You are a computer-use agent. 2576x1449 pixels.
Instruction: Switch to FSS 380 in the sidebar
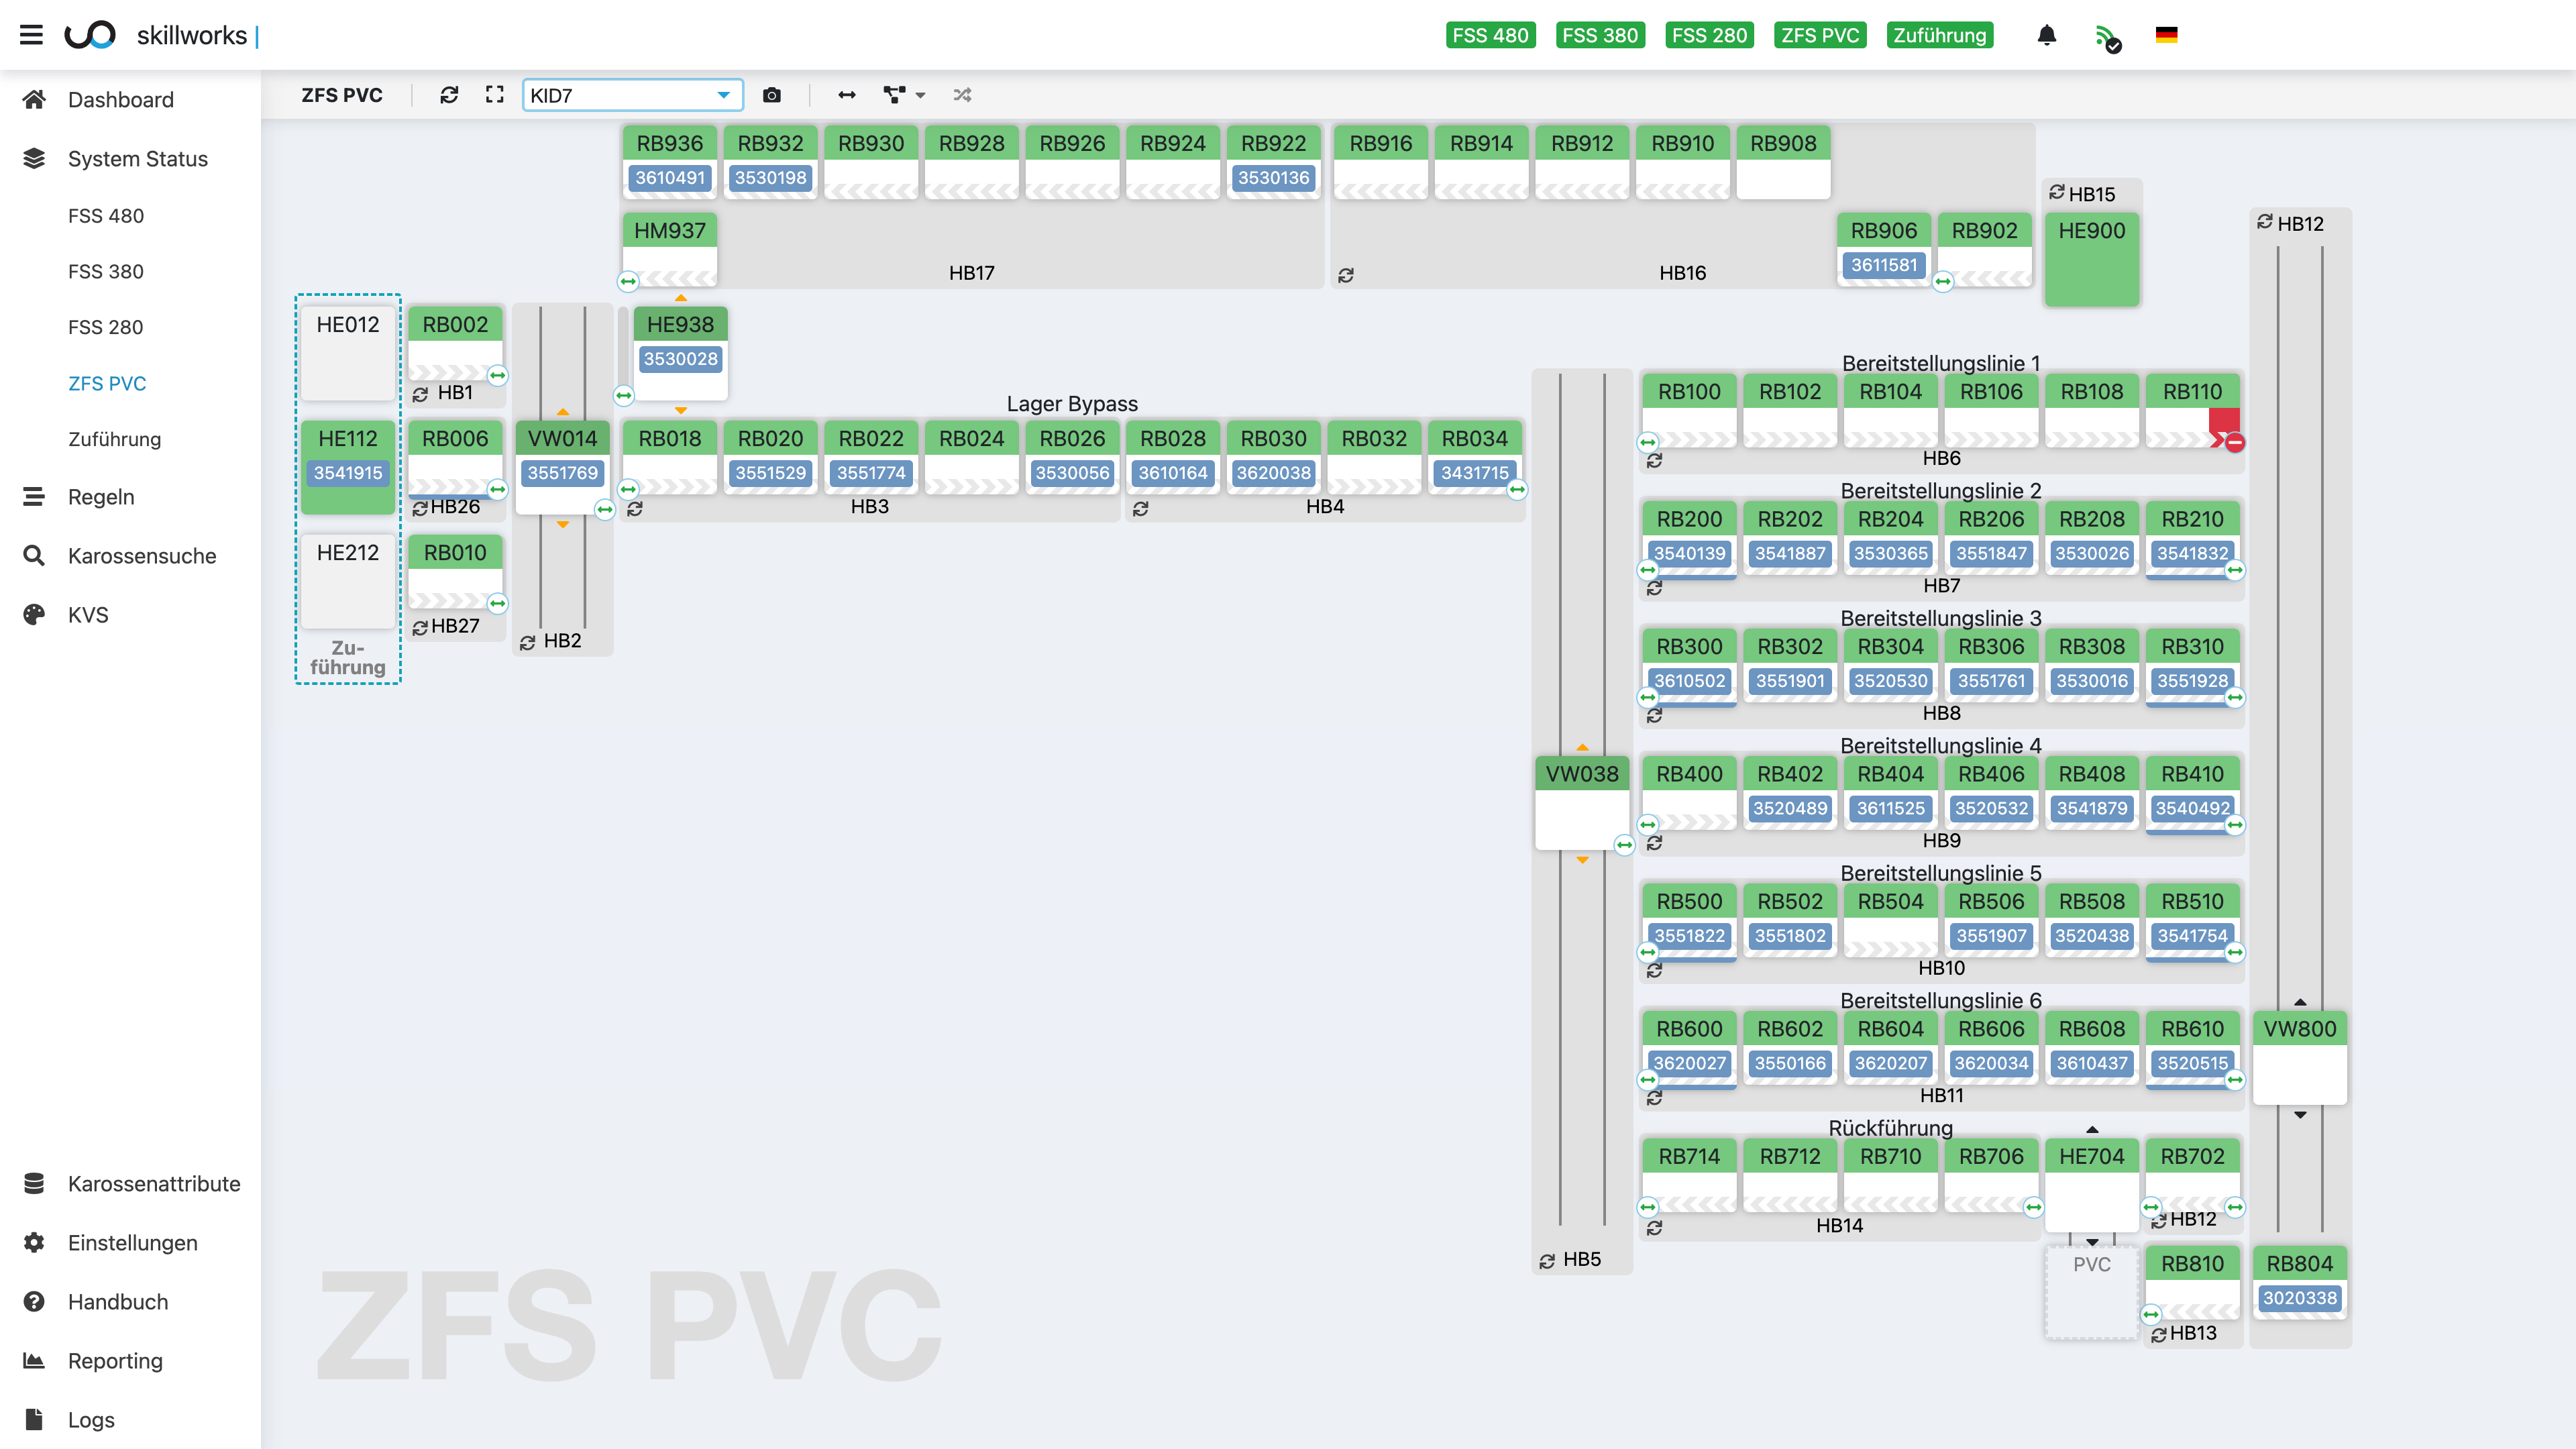(106, 271)
